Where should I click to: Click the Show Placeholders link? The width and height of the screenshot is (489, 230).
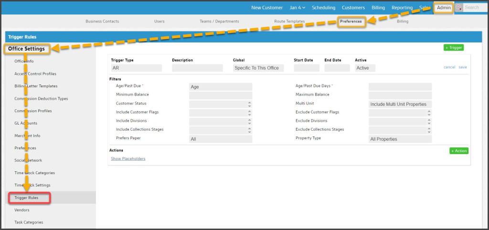pyautogui.click(x=128, y=158)
